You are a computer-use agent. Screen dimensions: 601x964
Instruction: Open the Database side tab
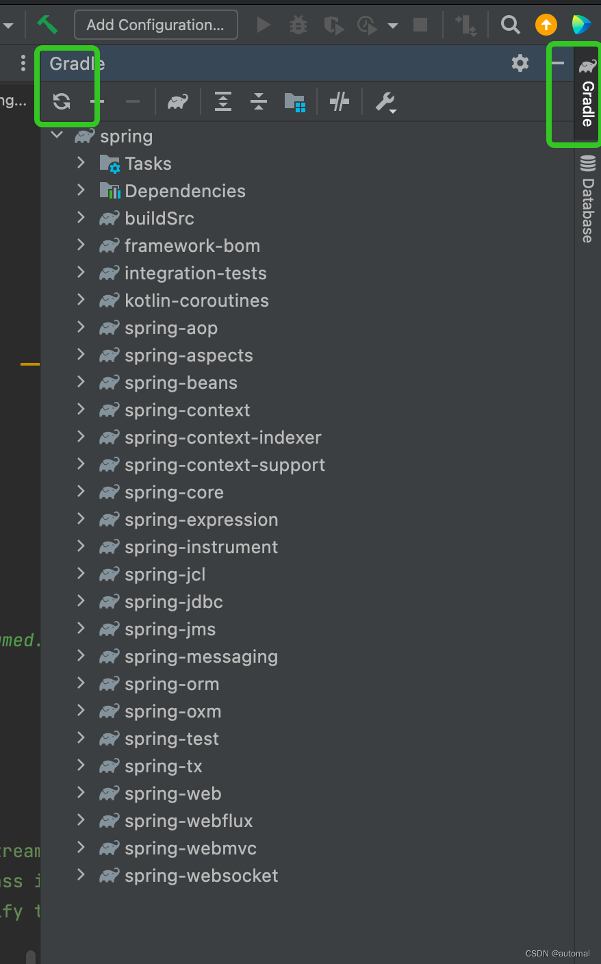[587, 199]
